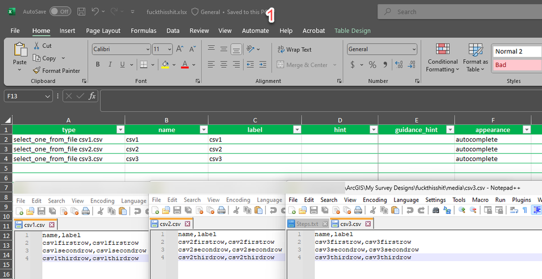Open the File ribbon tab
Image resolution: width=542 pixels, height=279 pixels.
click(x=15, y=31)
